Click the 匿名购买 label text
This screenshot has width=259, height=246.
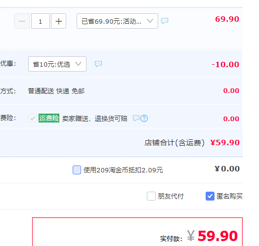(x=229, y=196)
